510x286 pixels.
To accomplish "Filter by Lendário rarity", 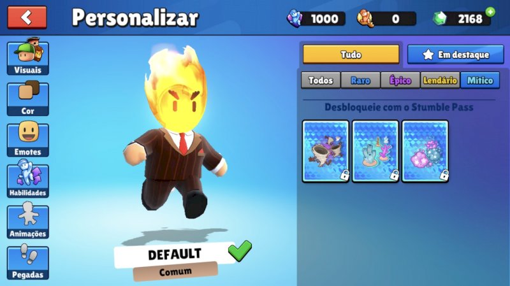I will 440,80.
